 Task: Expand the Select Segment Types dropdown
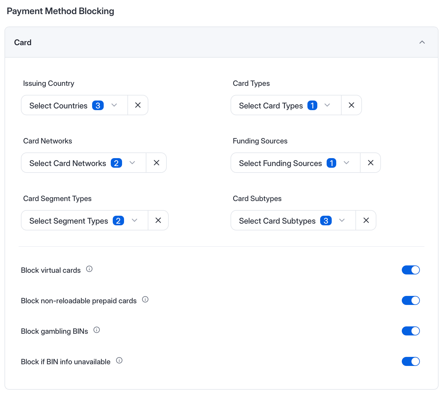[85, 220]
